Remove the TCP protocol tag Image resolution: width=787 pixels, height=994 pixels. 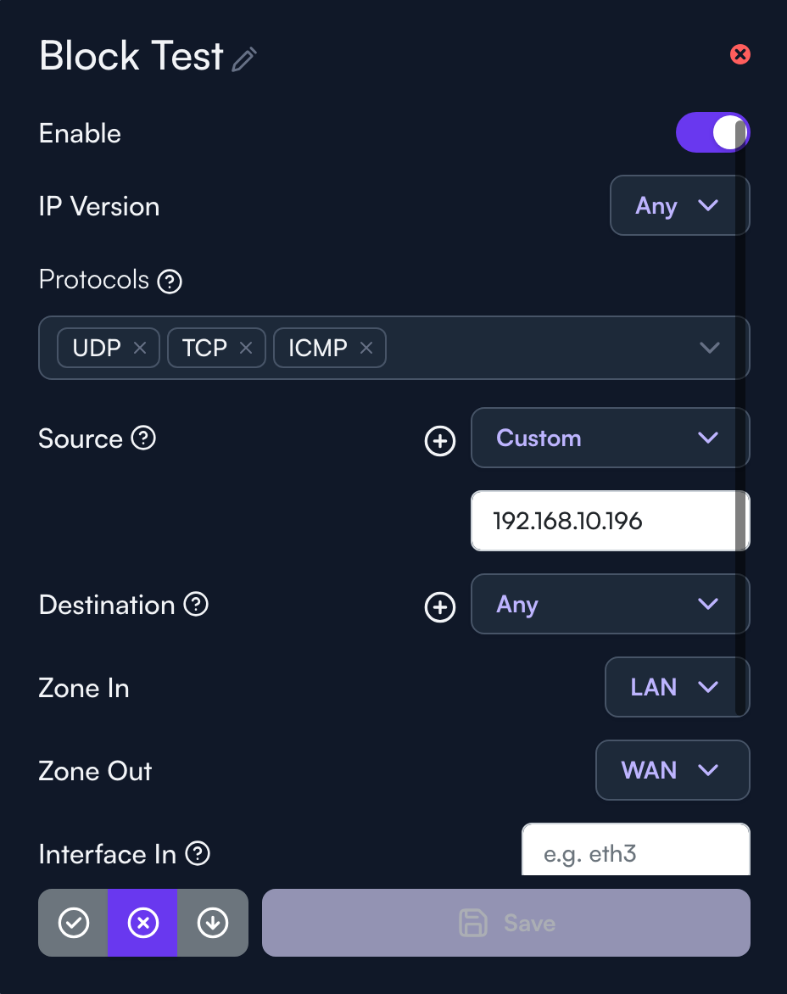point(246,348)
